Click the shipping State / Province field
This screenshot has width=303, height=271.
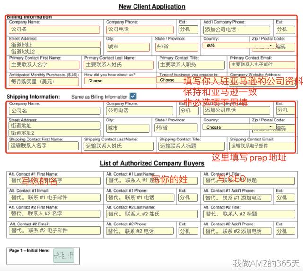tap(176, 128)
